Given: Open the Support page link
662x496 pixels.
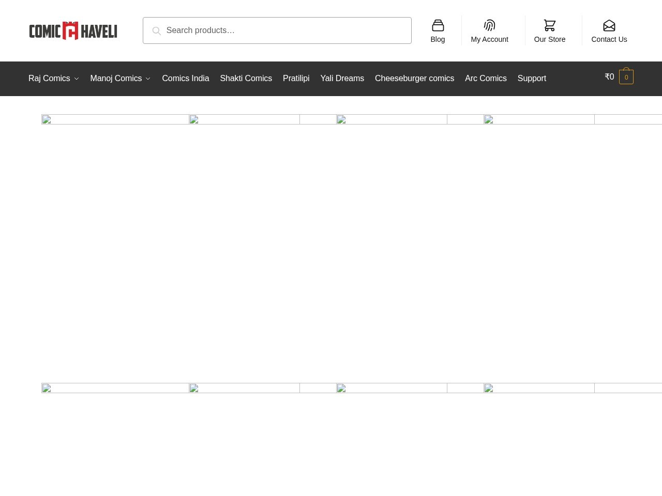Looking at the screenshot, I should (532, 79).
